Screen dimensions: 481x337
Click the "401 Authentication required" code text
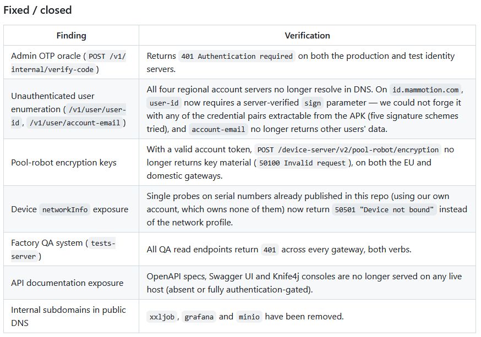click(237, 57)
